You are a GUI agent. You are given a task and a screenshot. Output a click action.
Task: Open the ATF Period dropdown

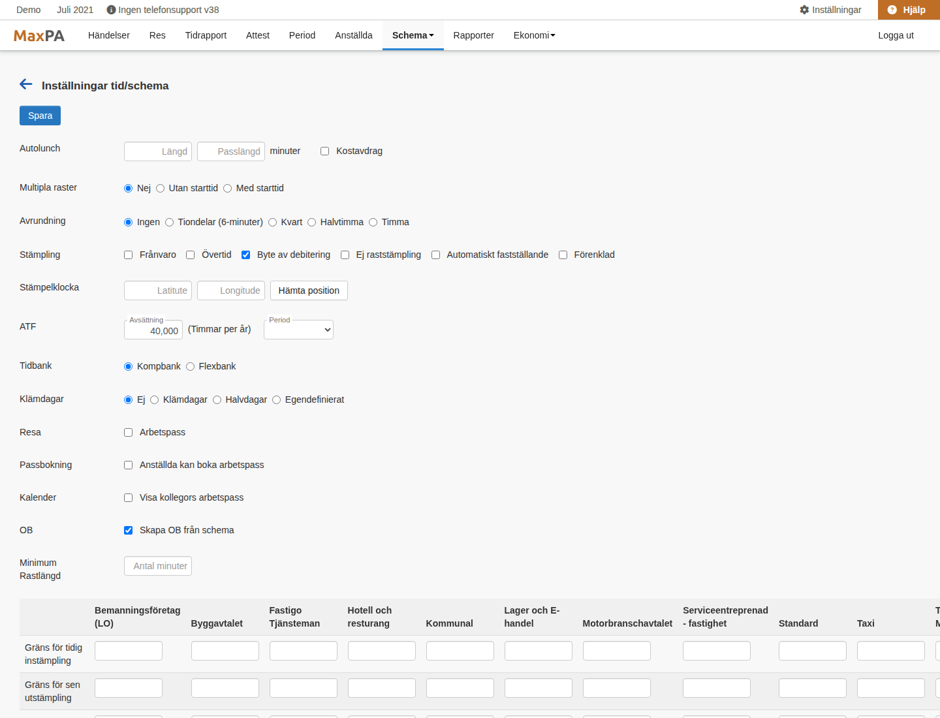click(298, 330)
